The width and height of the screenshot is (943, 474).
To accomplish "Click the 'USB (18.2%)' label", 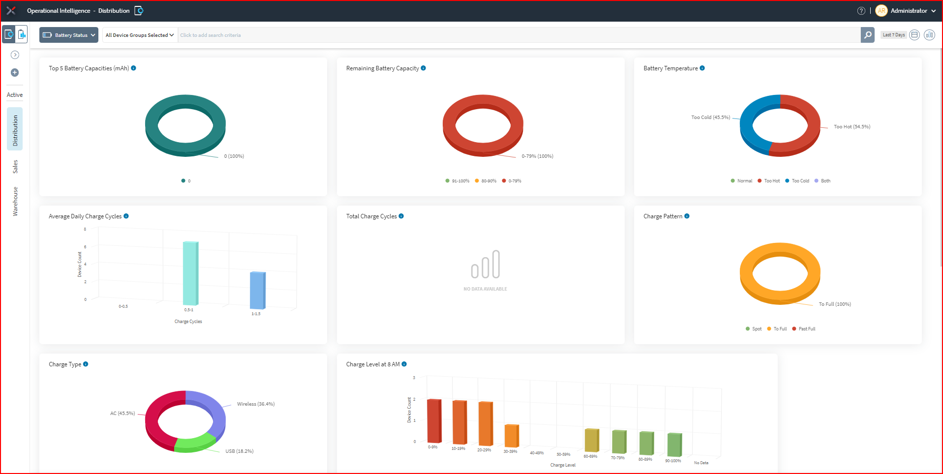I will tap(240, 451).
